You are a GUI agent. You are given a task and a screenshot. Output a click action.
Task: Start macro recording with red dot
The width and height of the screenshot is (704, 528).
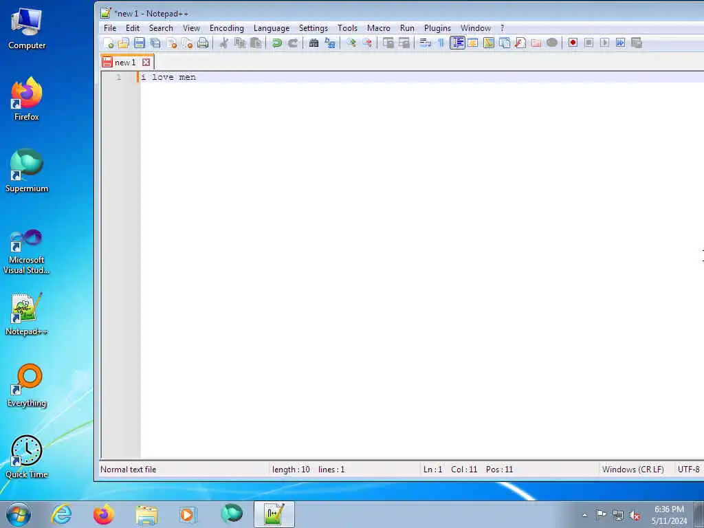573,43
